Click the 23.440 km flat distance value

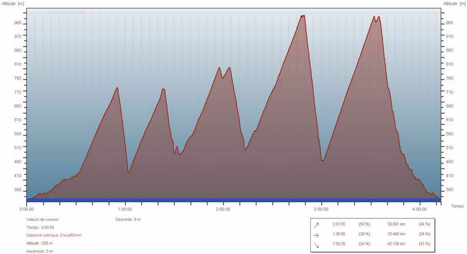tap(396, 234)
